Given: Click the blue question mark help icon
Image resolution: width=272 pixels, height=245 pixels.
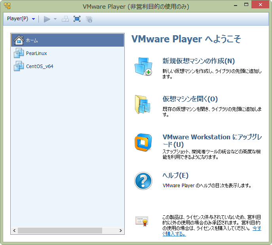Looking at the screenshot, I should [x=143, y=181].
